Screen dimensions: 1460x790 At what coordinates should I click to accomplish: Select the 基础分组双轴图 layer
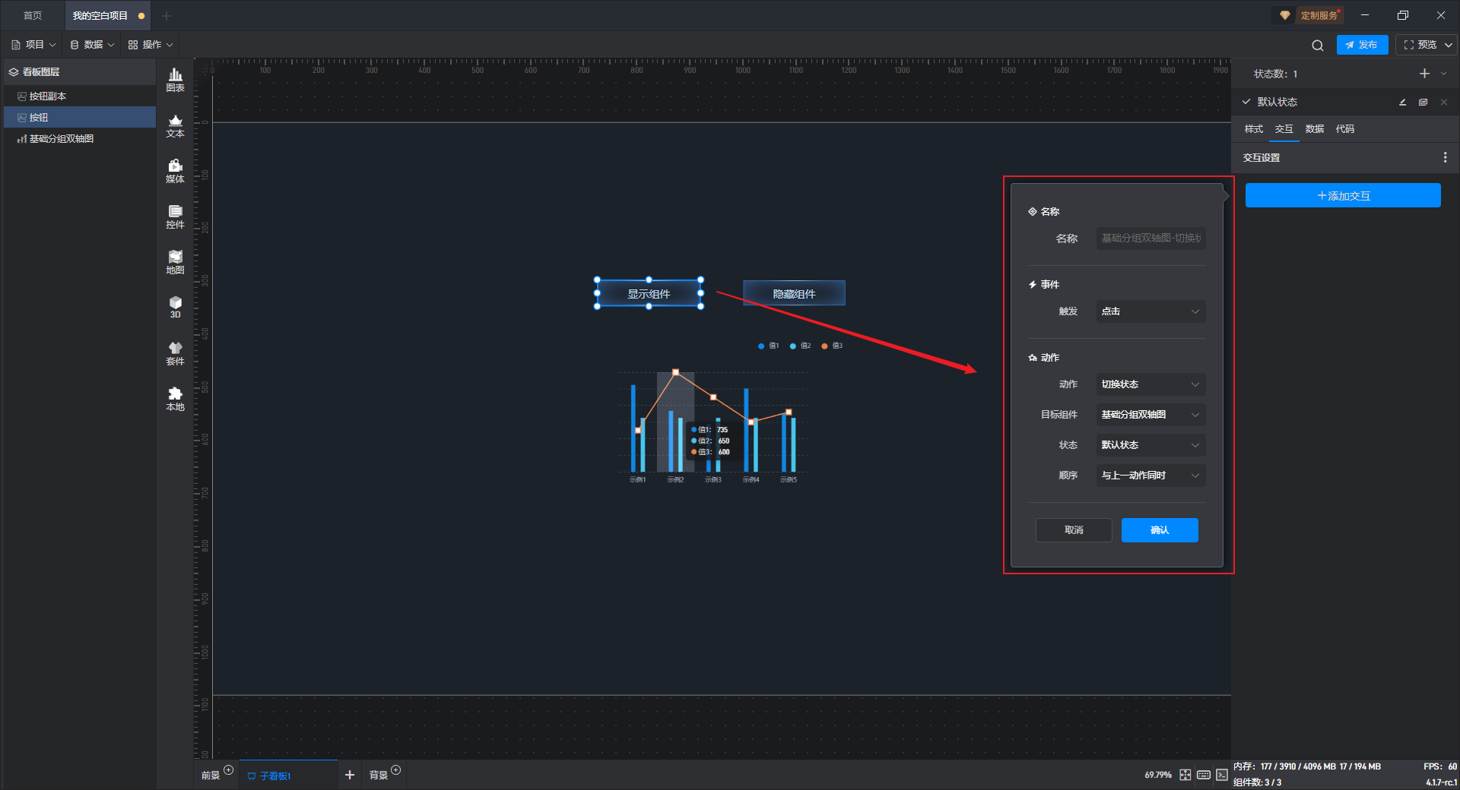[61, 139]
